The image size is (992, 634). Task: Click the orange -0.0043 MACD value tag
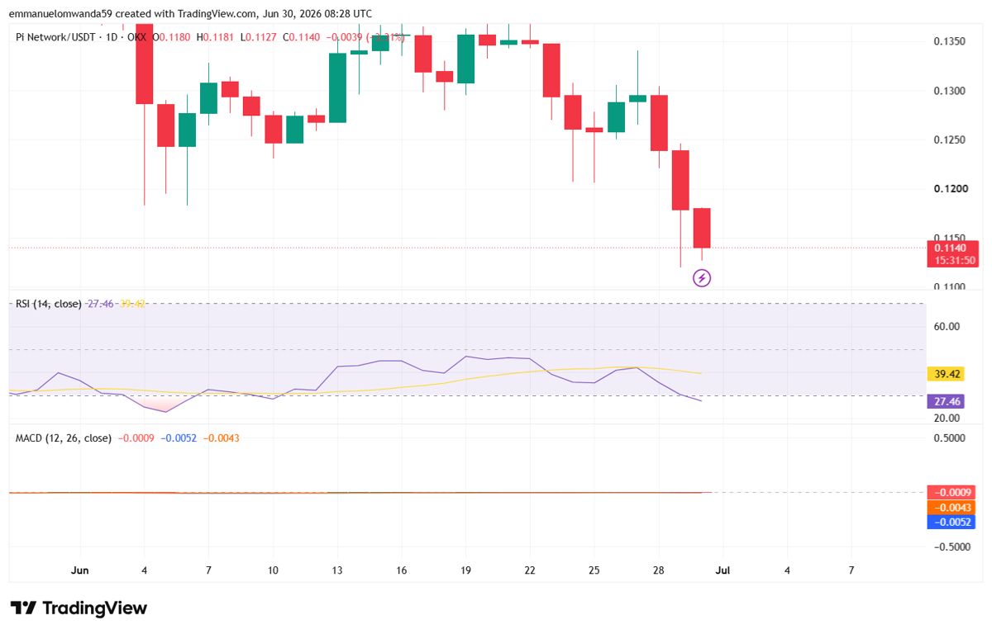(x=951, y=507)
